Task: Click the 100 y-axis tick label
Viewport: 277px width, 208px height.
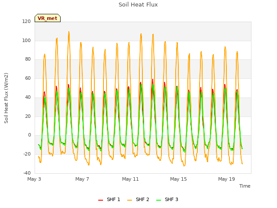Action: [26, 40]
